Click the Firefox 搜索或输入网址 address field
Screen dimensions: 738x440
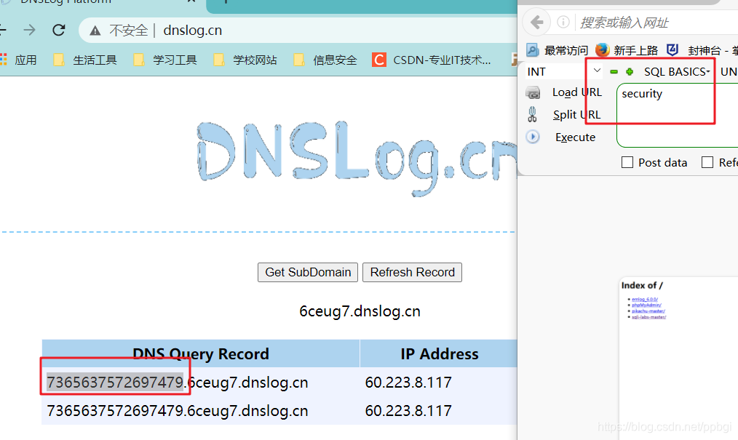point(656,22)
